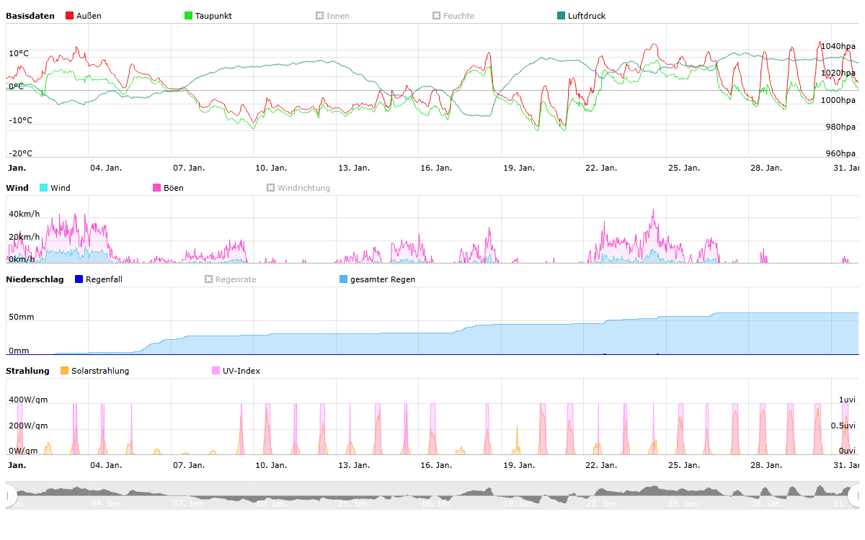Click the left handle of the range navigator

10,495
